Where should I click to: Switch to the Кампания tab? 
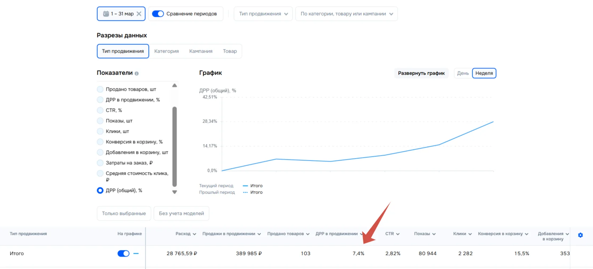click(201, 51)
